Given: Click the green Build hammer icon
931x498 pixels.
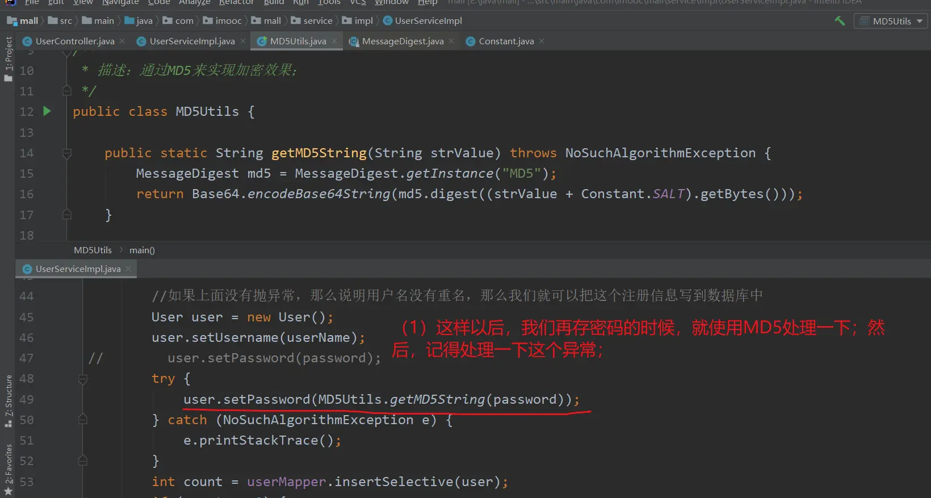Looking at the screenshot, I should 840,21.
